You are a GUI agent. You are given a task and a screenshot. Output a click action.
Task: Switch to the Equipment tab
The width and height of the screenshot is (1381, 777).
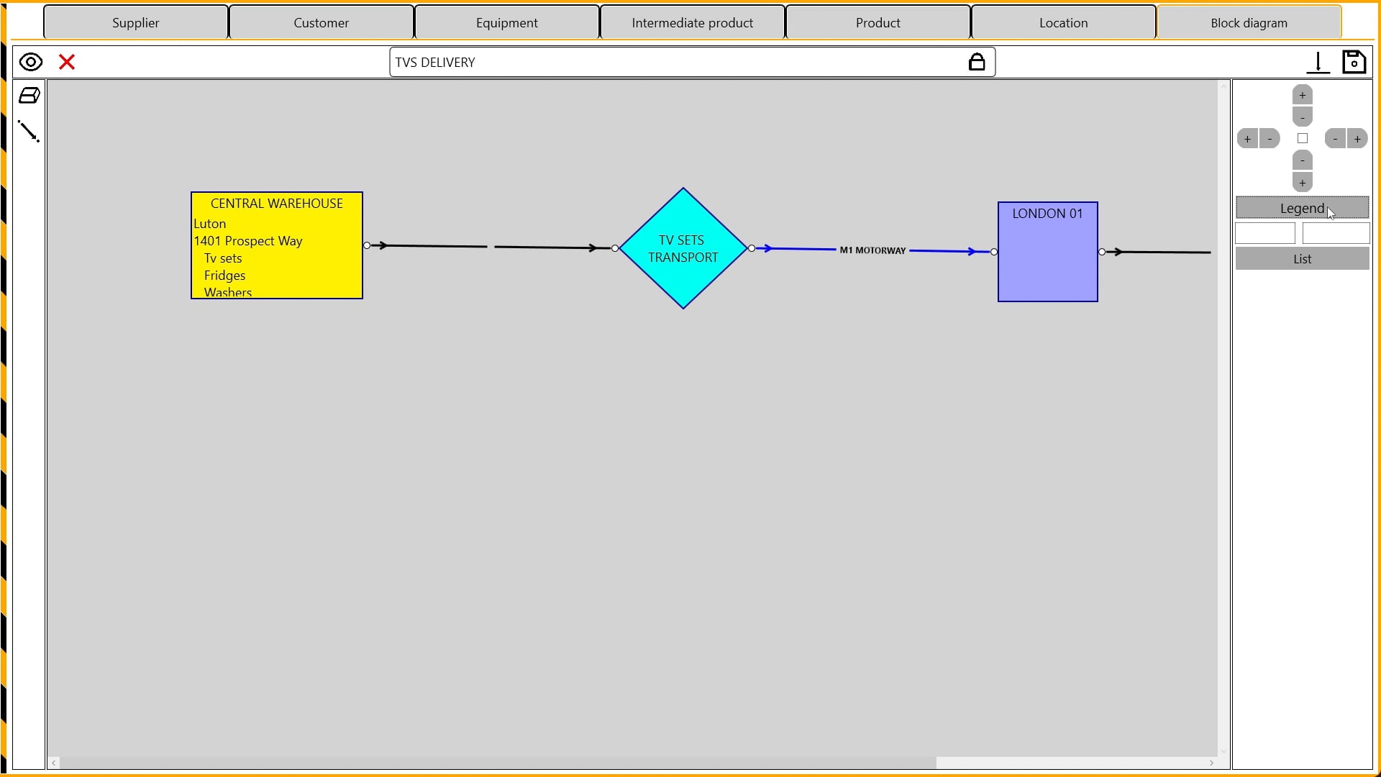507,22
